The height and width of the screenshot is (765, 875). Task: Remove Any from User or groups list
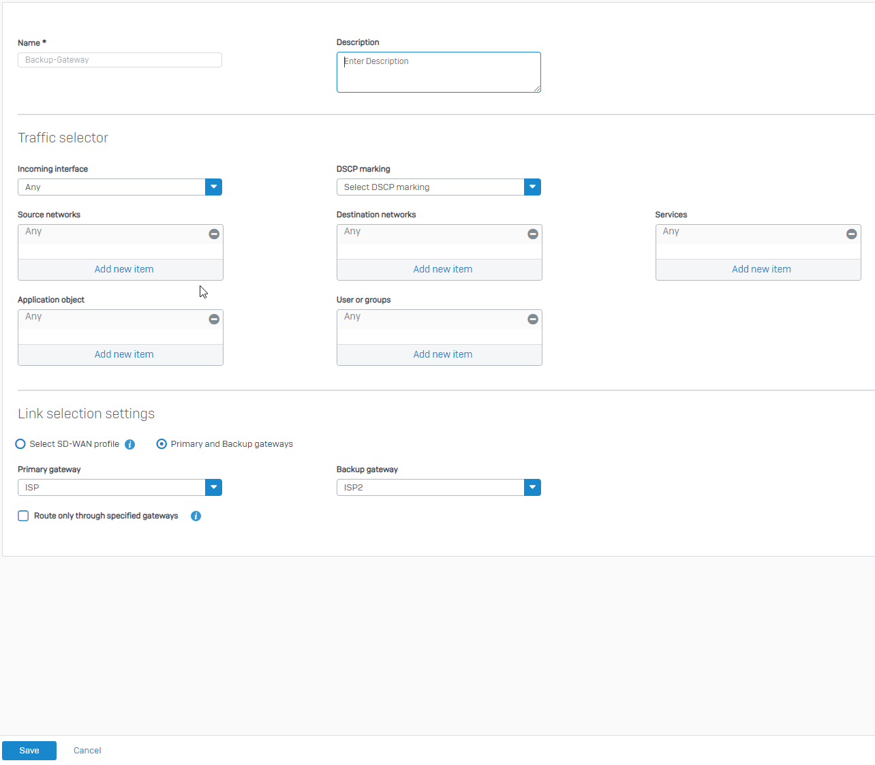coord(533,319)
